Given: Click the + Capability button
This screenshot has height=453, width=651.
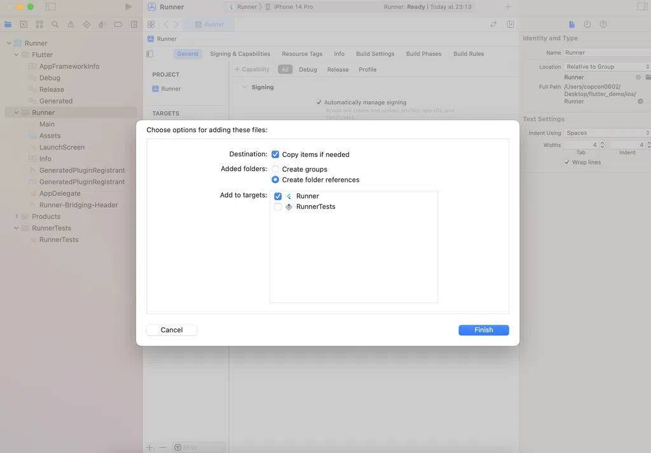Looking at the screenshot, I should (252, 69).
